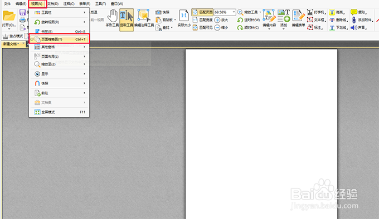This screenshot has width=379, height=219.
Task: Click the Fit Visible icon (匹配可见)
Action: coord(195,28)
